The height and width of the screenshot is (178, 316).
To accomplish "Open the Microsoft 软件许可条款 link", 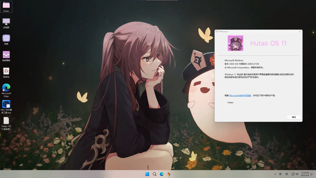I will (240, 95).
